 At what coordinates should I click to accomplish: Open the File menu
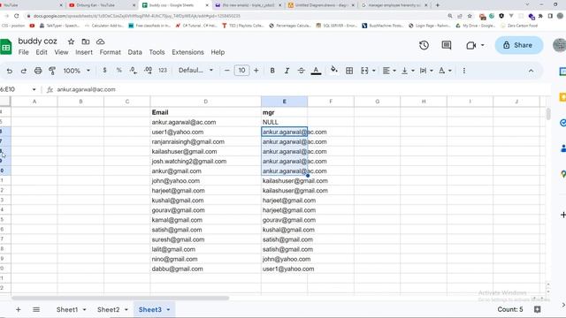(x=24, y=52)
